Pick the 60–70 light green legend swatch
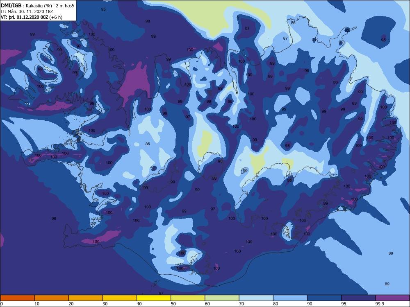The width and height of the screenshot is (410, 307). [x=222, y=298]
